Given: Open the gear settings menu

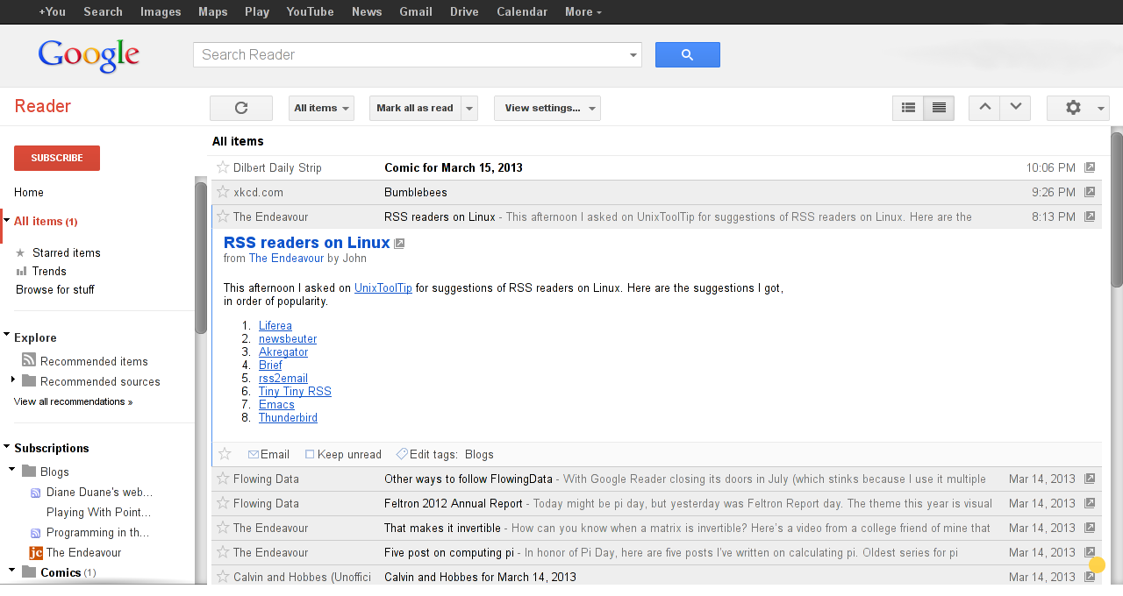Looking at the screenshot, I should coord(1078,108).
